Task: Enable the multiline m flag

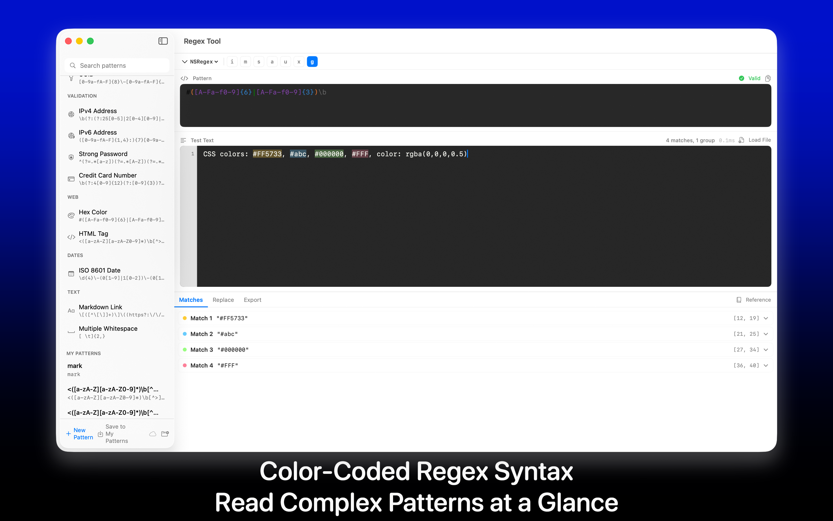Action: click(x=245, y=61)
